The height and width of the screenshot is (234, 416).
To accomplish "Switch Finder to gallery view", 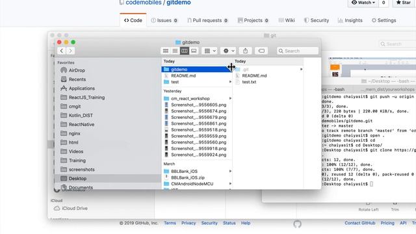I will pos(194,51).
